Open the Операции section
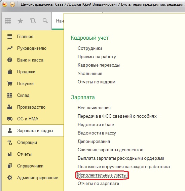This screenshot has width=185, height=191. [27, 143]
